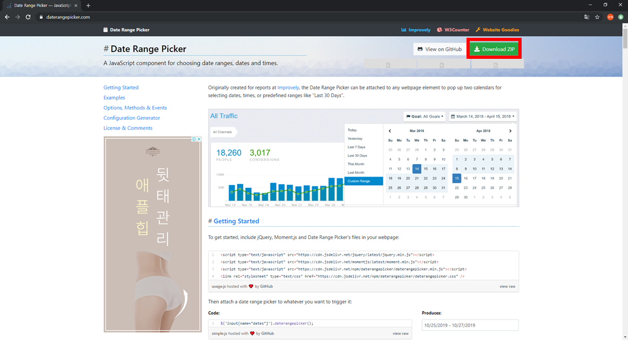Click the next month arrow on Apr 2018 calendar
The height and width of the screenshot is (340, 628).
(510, 131)
